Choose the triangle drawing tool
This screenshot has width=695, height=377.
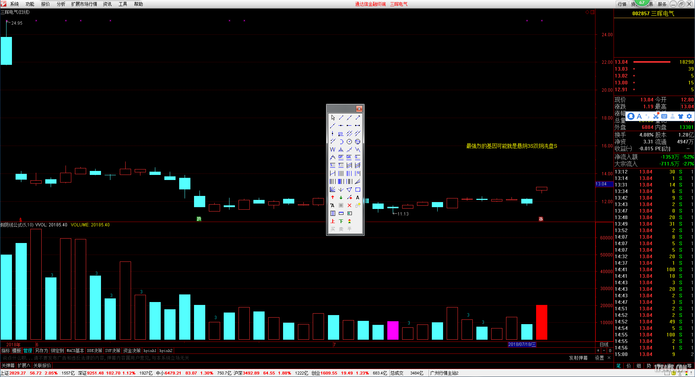[349, 189]
